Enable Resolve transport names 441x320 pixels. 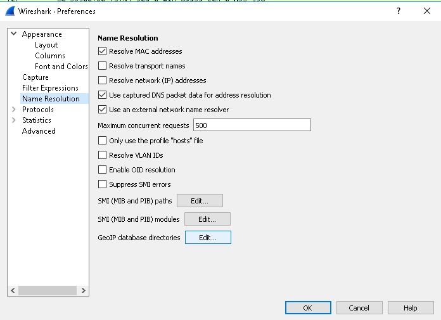tap(103, 66)
